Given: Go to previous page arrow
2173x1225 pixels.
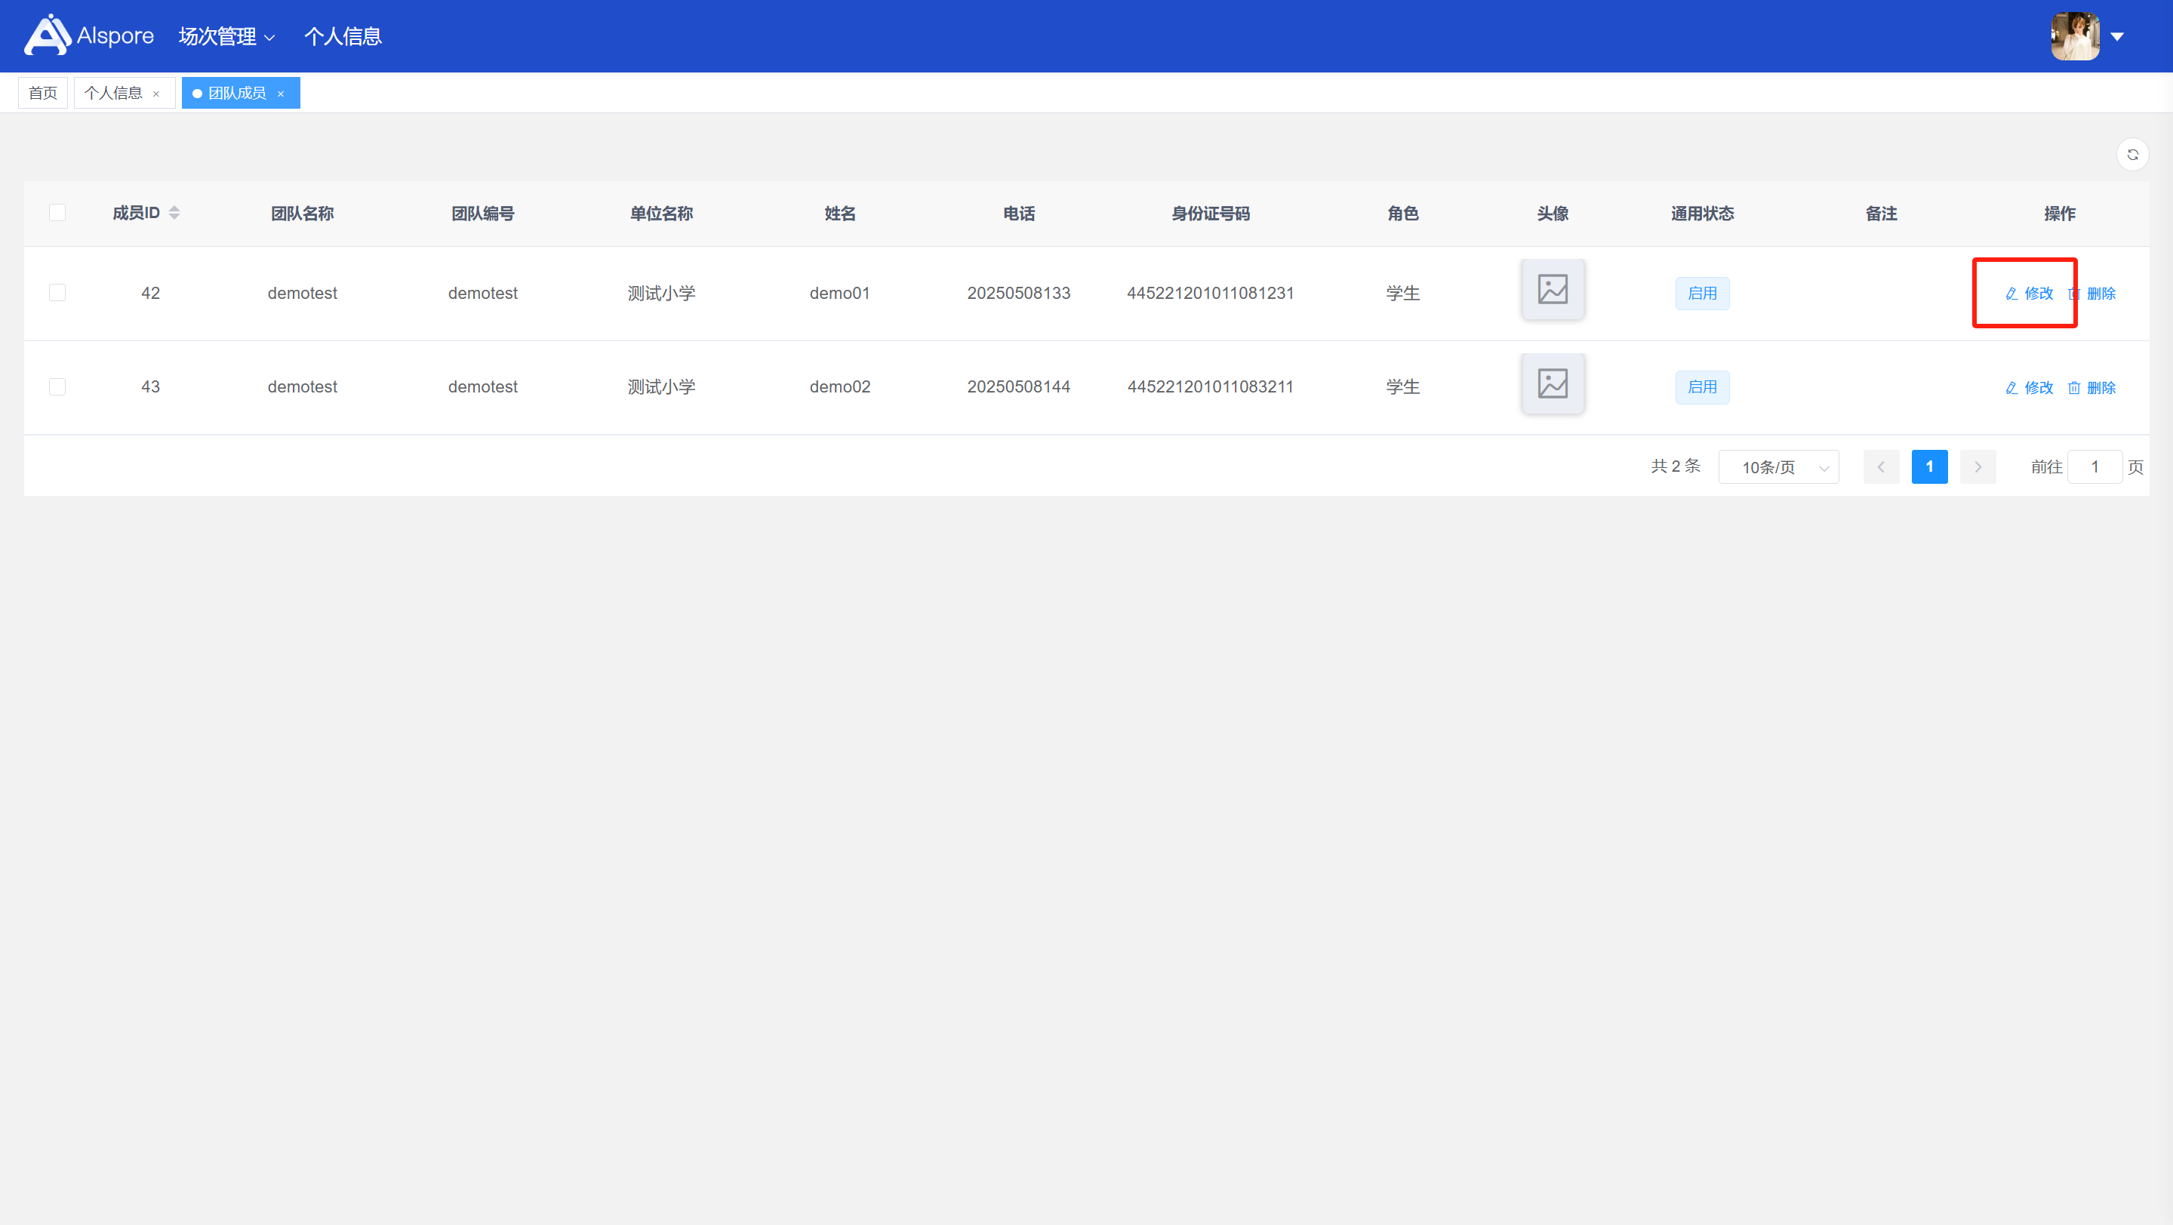Looking at the screenshot, I should pyautogui.click(x=1880, y=466).
